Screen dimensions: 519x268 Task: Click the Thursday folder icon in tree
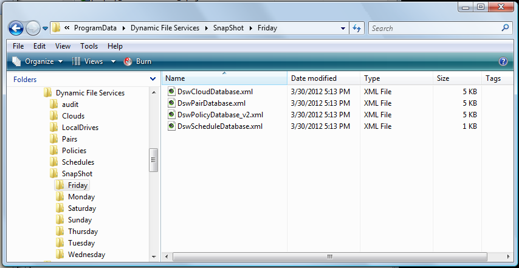(x=60, y=232)
